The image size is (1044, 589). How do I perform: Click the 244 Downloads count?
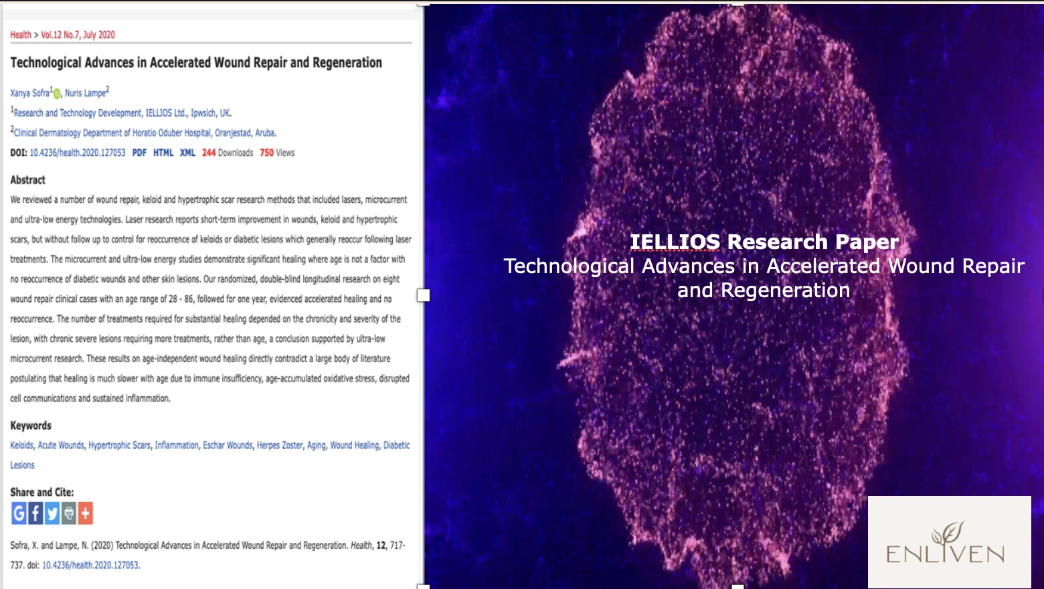click(228, 153)
